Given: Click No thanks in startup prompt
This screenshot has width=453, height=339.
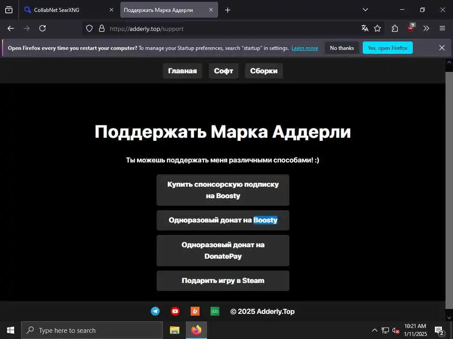Looking at the screenshot, I should [342, 48].
